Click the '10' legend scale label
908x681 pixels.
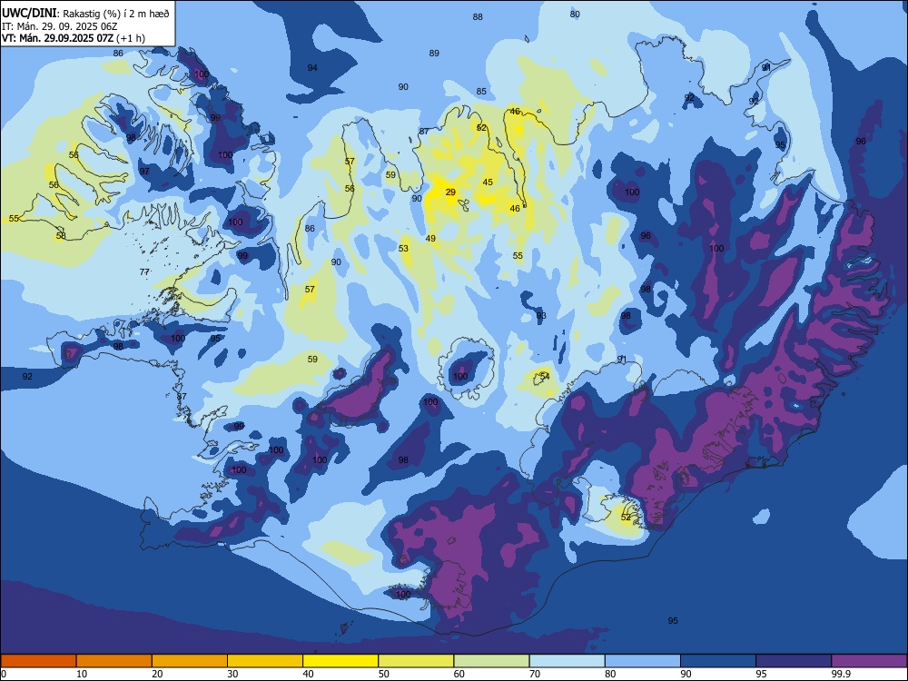(82, 674)
